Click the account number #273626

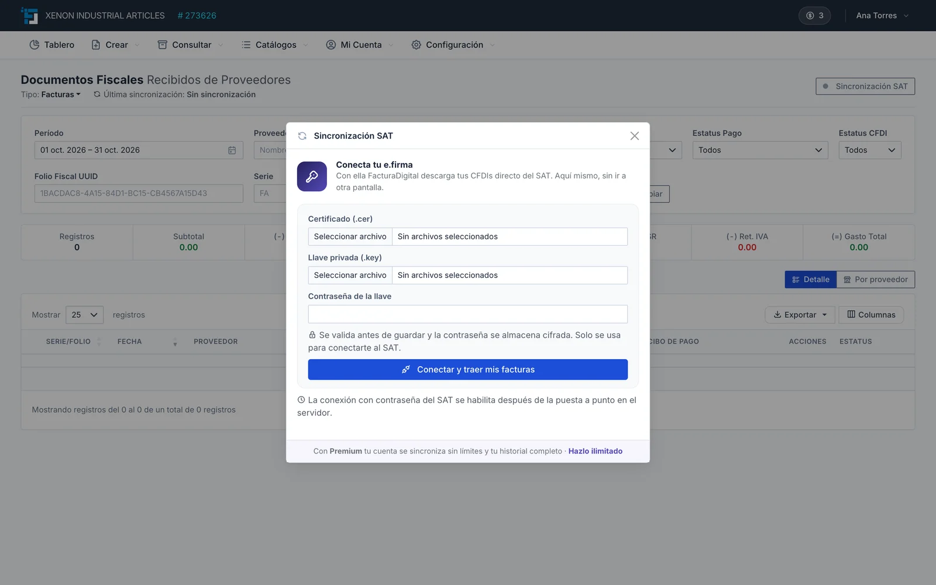(197, 16)
